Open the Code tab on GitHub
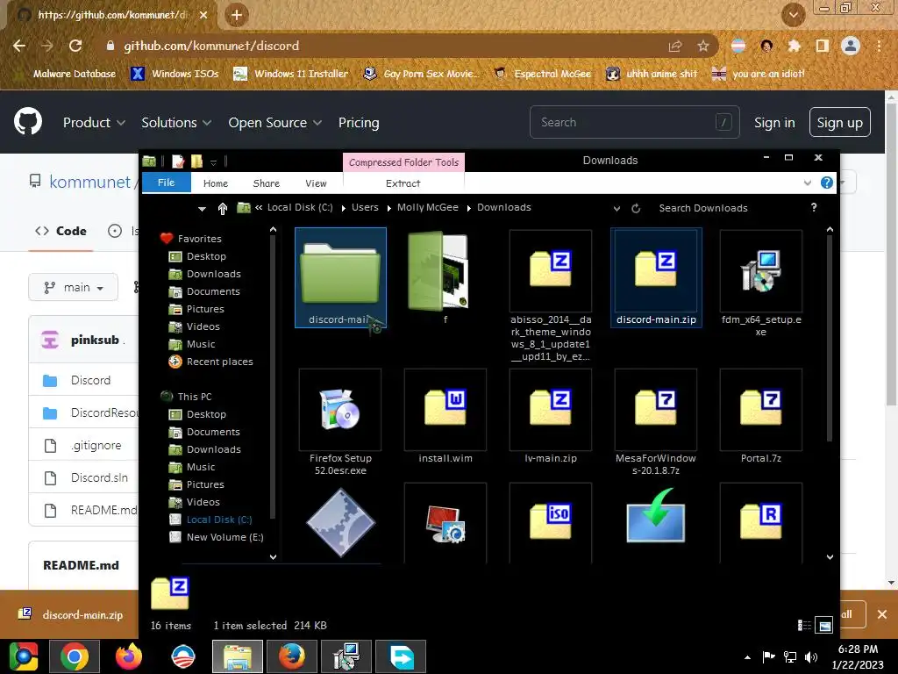The image size is (898, 674). coord(61,231)
